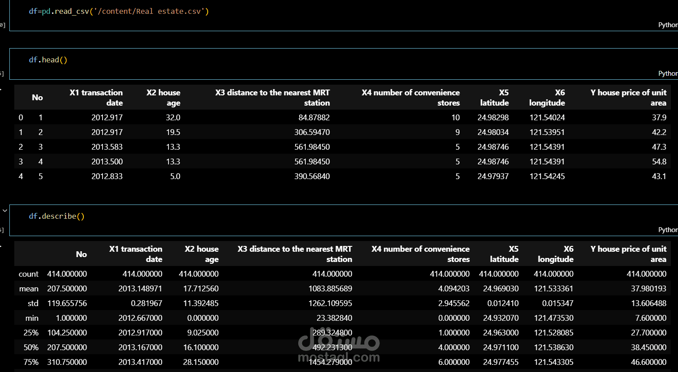Image resolution: width=678 pixels, height=372 pixels.
Task: Open the Python language picker on the df.head() cell
Action: point(668,74)
